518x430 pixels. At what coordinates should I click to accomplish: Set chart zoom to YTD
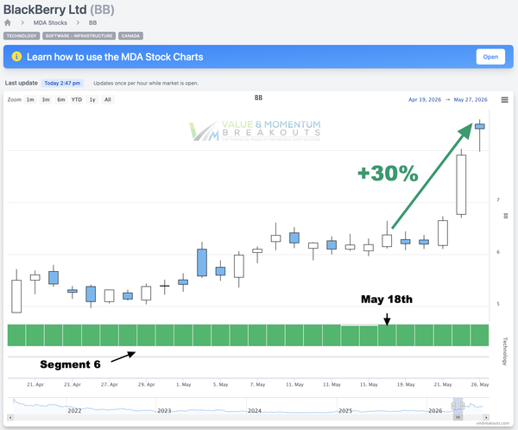click(x=77, y=99)
